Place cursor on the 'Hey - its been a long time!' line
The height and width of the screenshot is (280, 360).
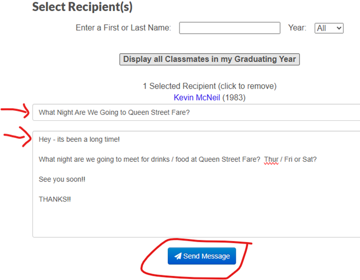point(79,139)
